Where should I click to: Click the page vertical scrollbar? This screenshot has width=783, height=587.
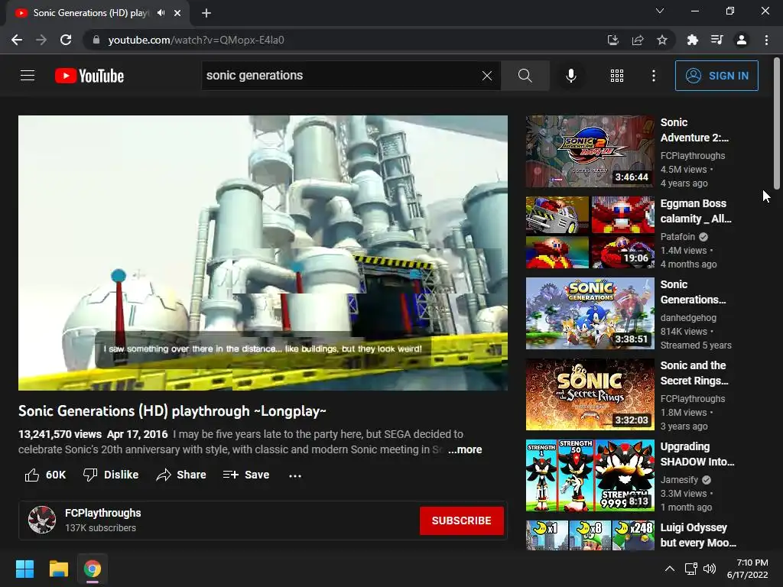point(777,123)
